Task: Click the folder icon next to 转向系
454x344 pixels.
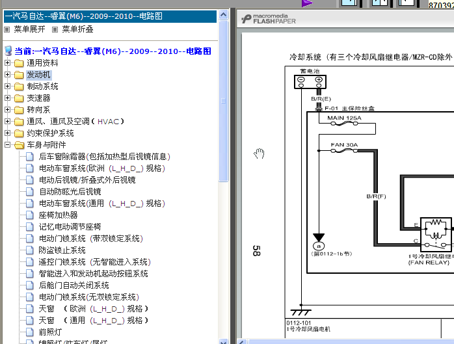Action: click(19, 110)
